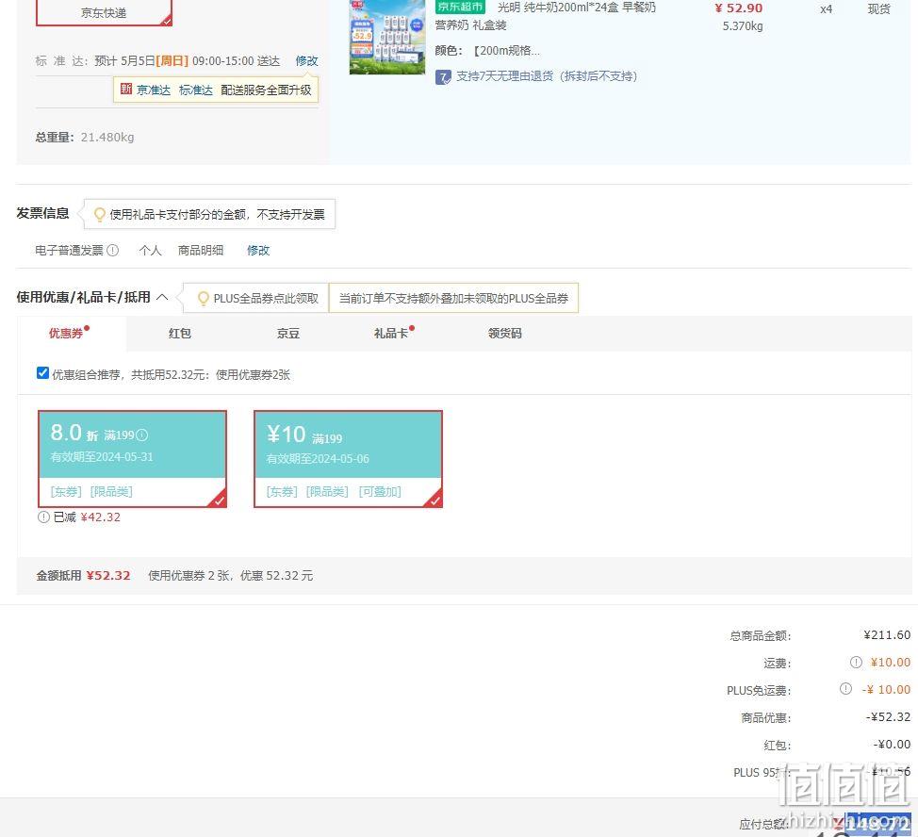This screenshot has width=918, height=837.
Task: Uncheck the 优惠组合推荐 checkbox
Action: [x=42, y=373]
